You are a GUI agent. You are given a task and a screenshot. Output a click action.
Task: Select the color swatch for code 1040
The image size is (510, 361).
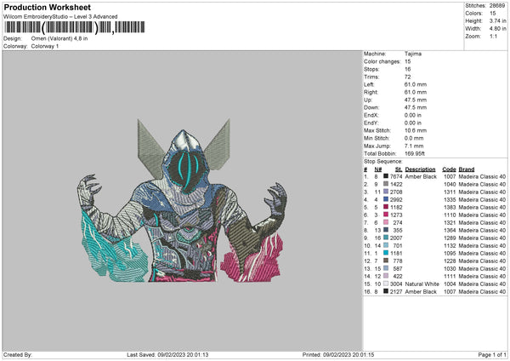[x=388, y=184]
